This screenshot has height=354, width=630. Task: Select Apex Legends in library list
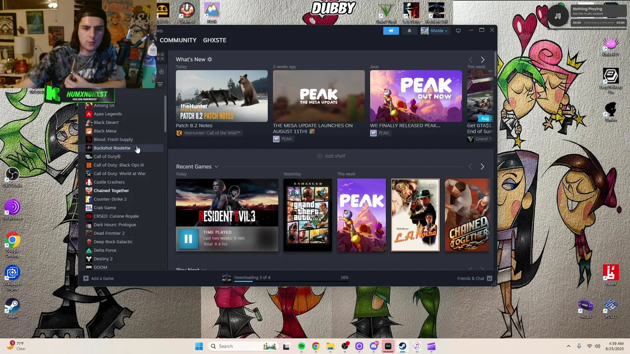(x=107, y=114)
